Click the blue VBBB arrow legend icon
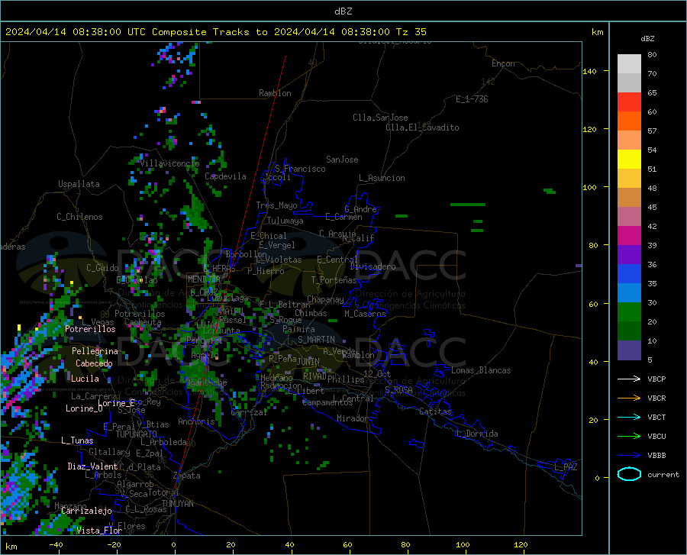The image size is (687, 555). [629, 455]
